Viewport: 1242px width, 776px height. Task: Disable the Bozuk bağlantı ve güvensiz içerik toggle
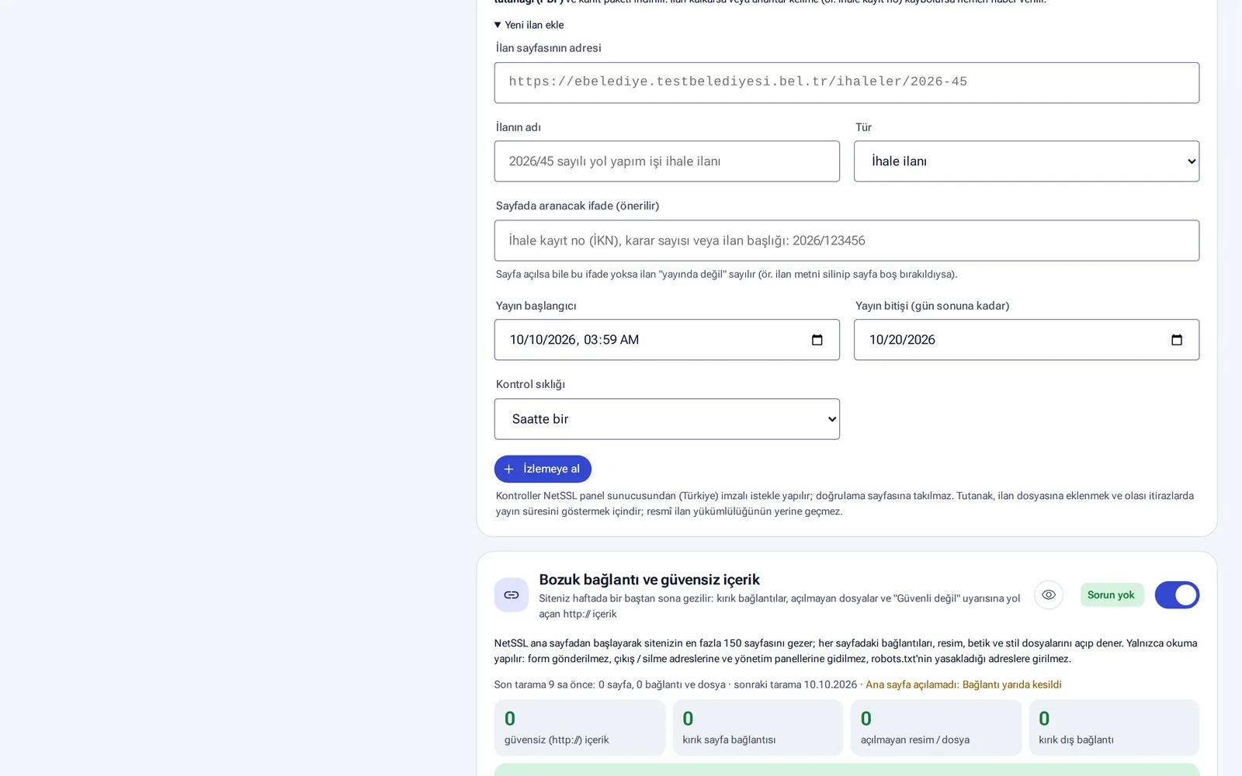[x=1177, y=595]
